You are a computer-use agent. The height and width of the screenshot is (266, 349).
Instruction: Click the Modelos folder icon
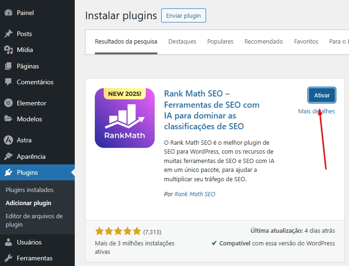tap(8, 119)
